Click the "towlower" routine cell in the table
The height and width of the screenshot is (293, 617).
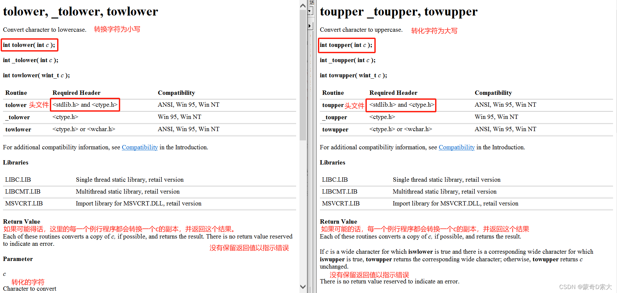click(18, 129)
